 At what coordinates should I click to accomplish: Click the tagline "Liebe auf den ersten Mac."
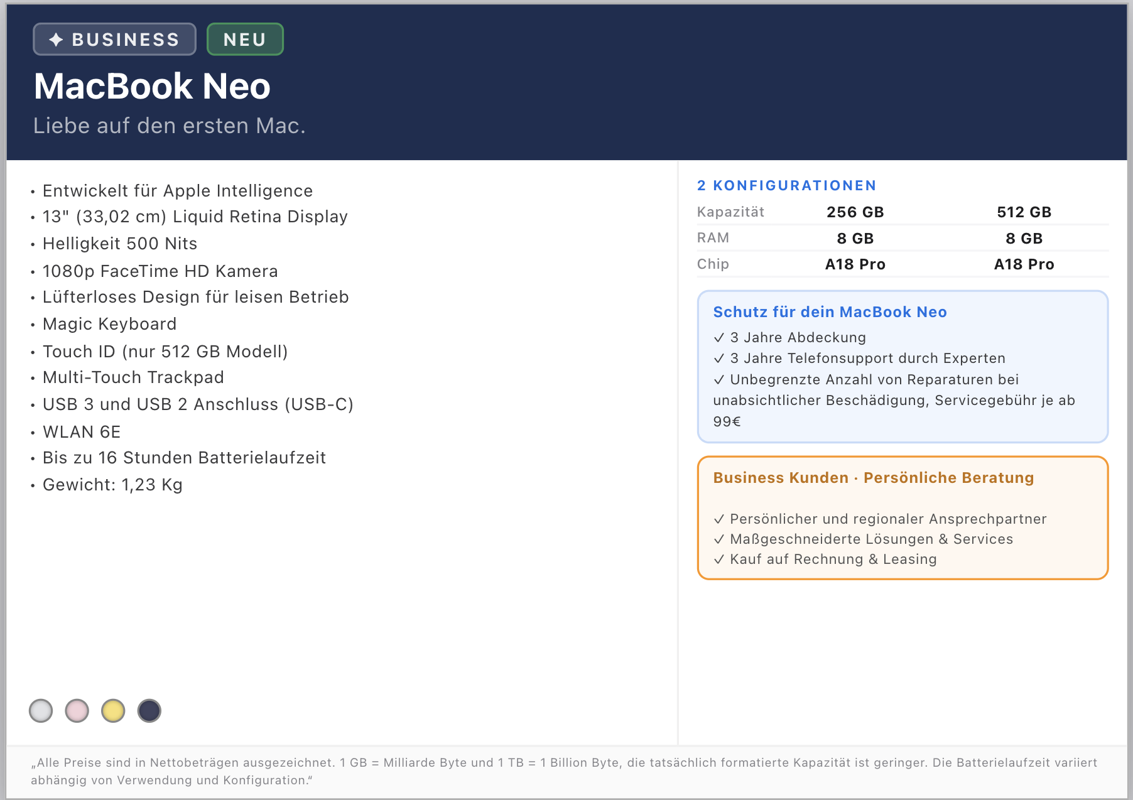170,126
